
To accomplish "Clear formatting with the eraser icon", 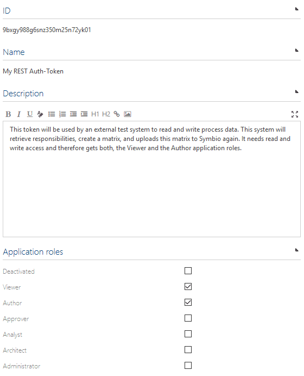I will click(x=40, y=114).
